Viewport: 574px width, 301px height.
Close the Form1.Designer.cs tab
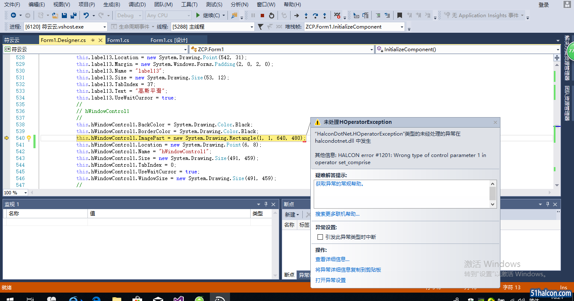pos(101,40)
